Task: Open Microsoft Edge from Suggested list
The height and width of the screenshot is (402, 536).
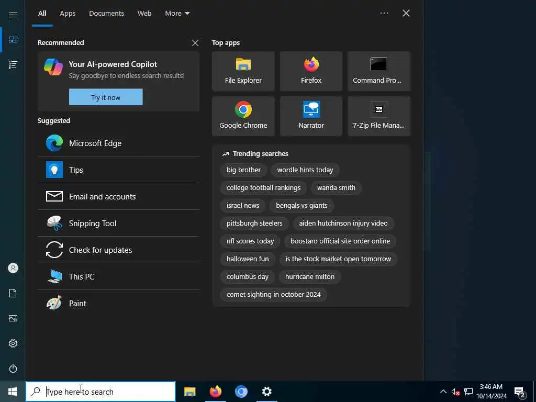Action: pos(119,143)
